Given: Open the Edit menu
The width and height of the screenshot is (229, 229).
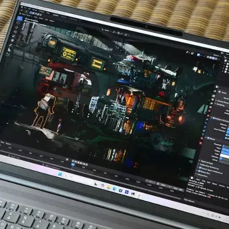Looking at the screenshot, I should point(29,8).
